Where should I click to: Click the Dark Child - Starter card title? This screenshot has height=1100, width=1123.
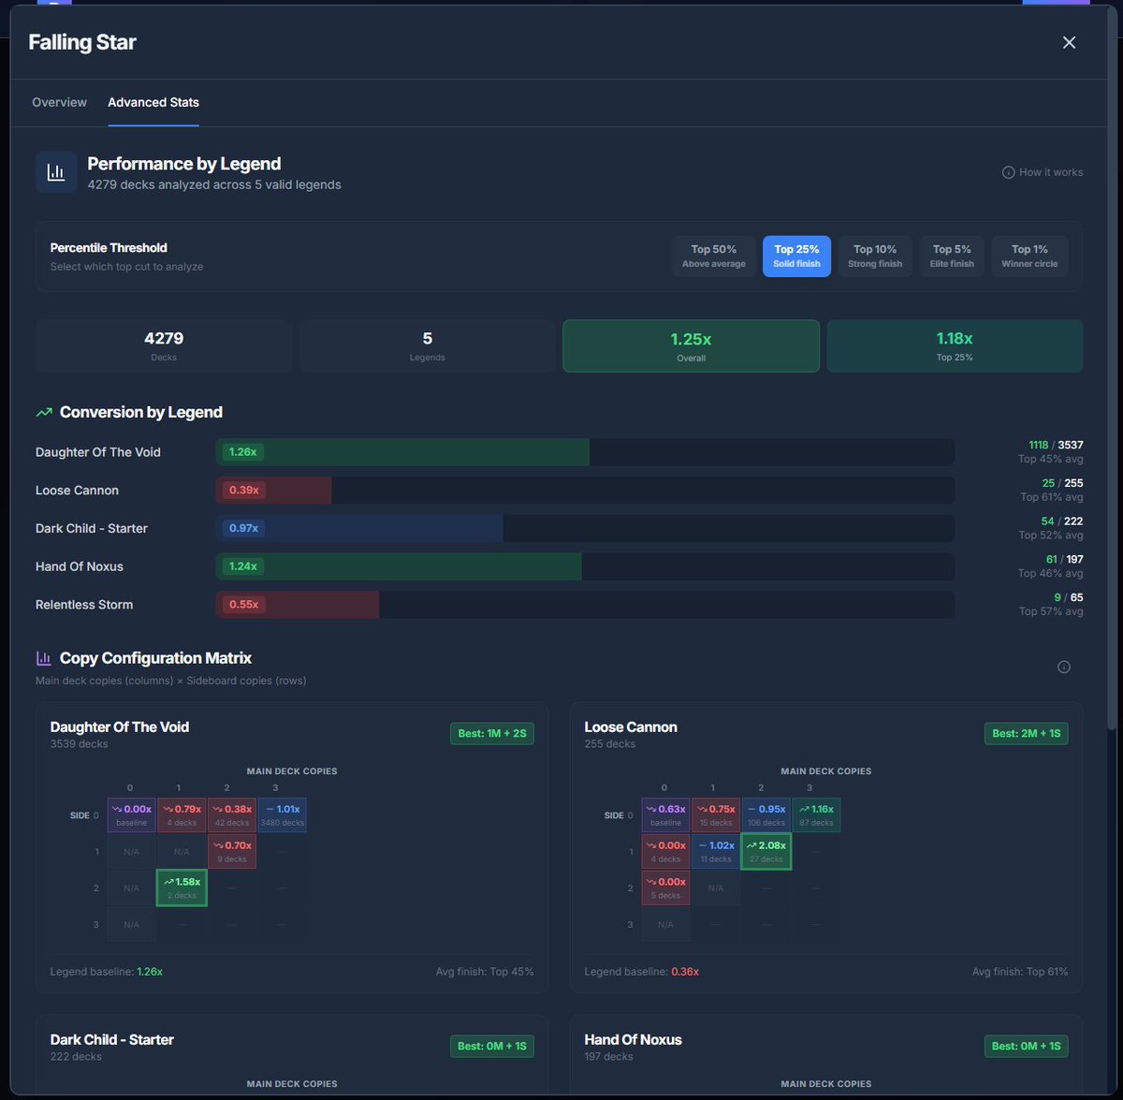click(112, 1039)
